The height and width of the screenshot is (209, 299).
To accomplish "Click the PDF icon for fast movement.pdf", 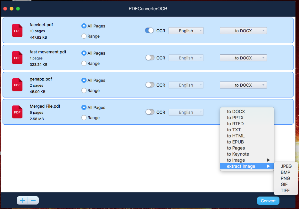I will coord(17,58).
